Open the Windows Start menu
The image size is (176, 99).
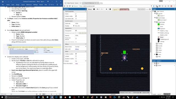click(2, 97)
